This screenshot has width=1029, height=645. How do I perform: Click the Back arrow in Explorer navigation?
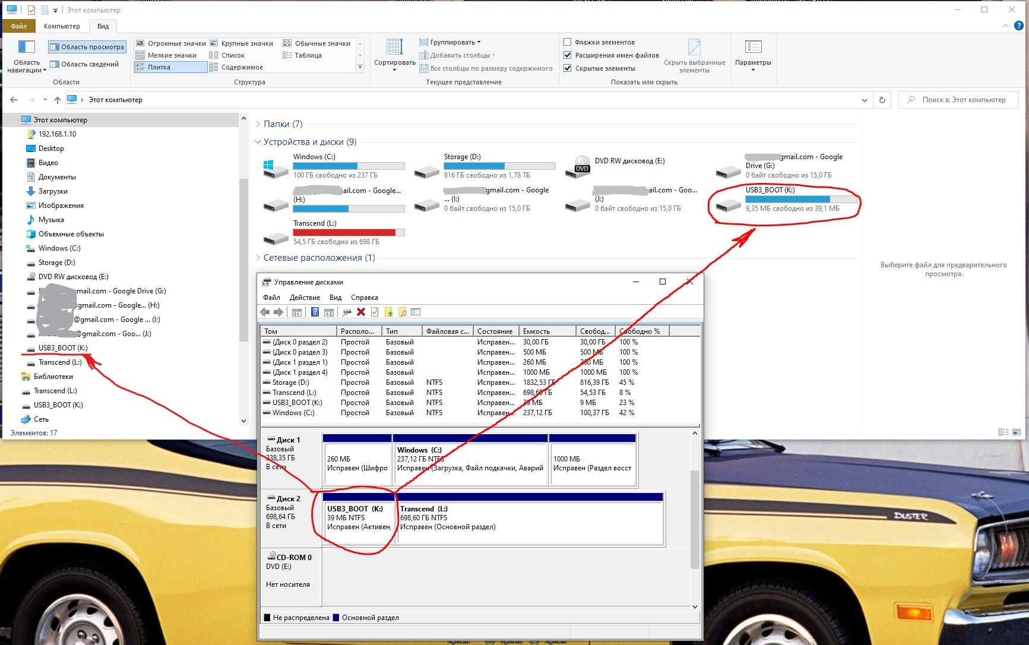pos(14,100)
